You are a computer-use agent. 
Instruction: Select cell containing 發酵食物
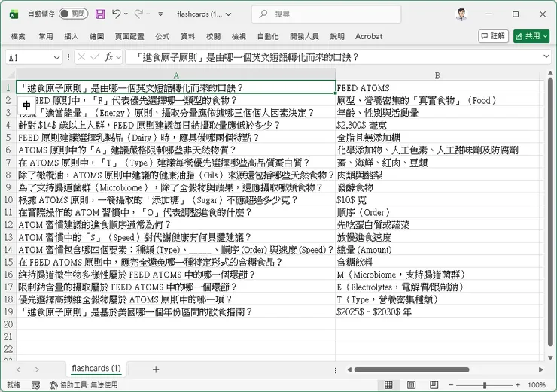pyautogui.click(x=437, y=187)
